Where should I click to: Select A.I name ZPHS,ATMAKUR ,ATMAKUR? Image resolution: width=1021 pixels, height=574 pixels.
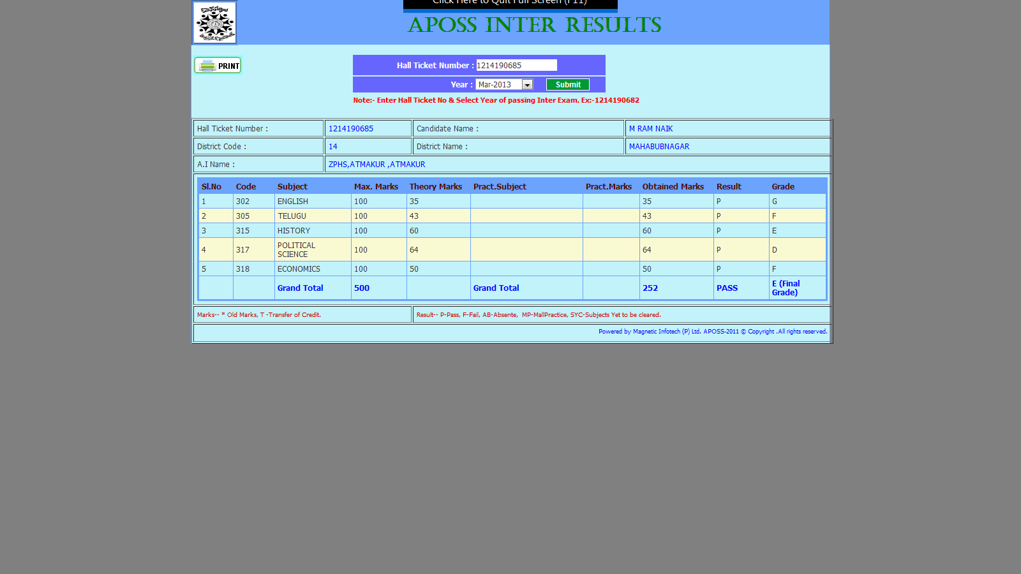(x=376, y=164)
